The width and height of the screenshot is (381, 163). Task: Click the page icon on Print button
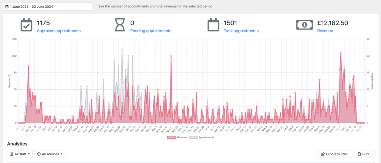360,154
